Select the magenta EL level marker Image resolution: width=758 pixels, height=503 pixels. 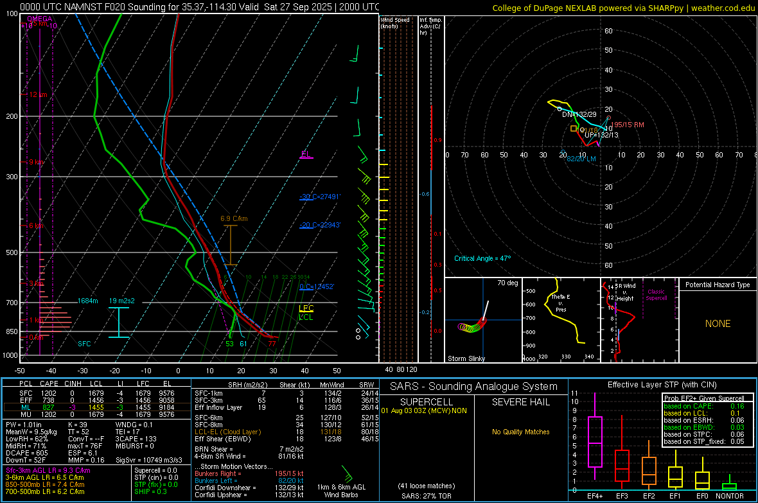[306, 154]
